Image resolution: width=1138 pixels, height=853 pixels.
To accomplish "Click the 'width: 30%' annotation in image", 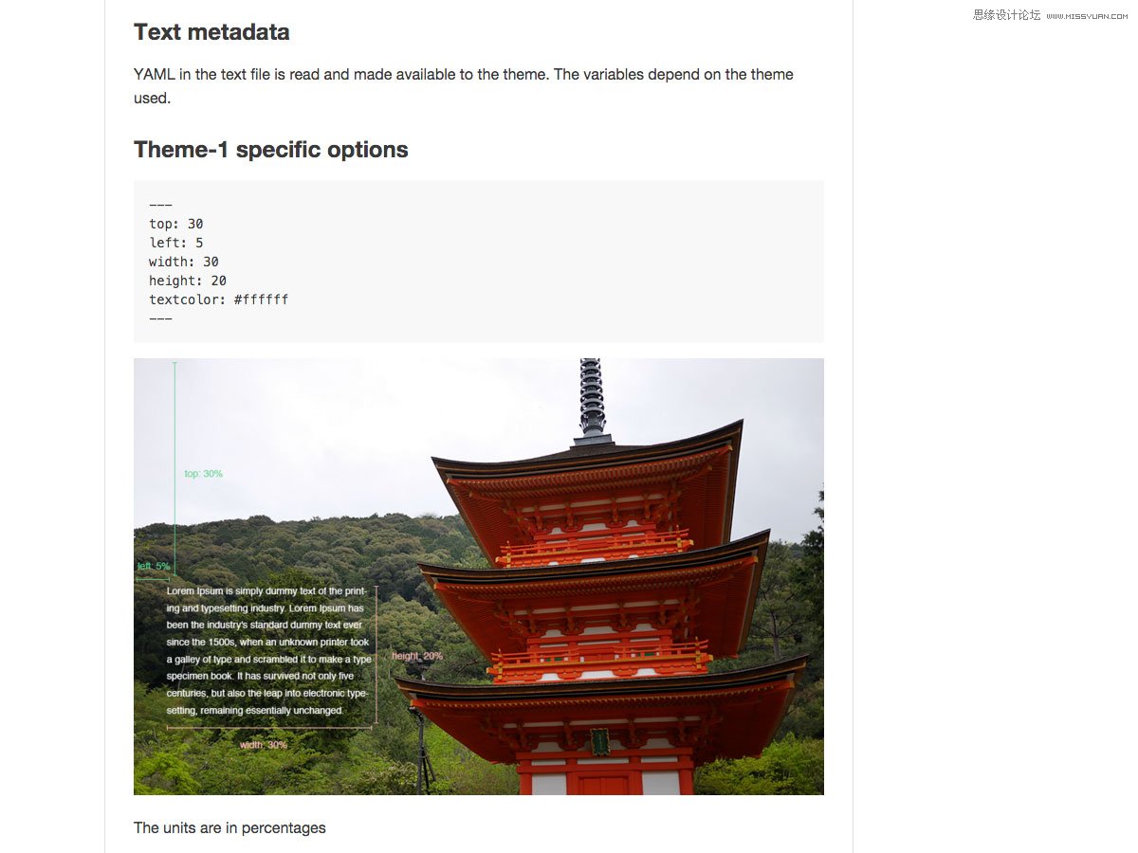I will (x=264, y=745).
